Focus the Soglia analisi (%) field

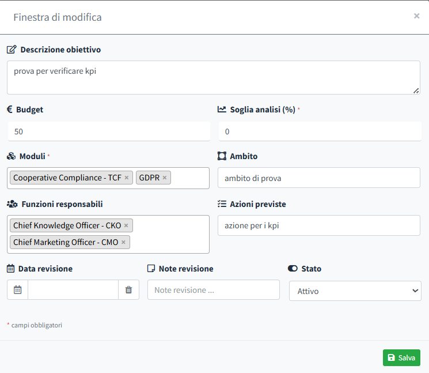(x=320, y=131)
